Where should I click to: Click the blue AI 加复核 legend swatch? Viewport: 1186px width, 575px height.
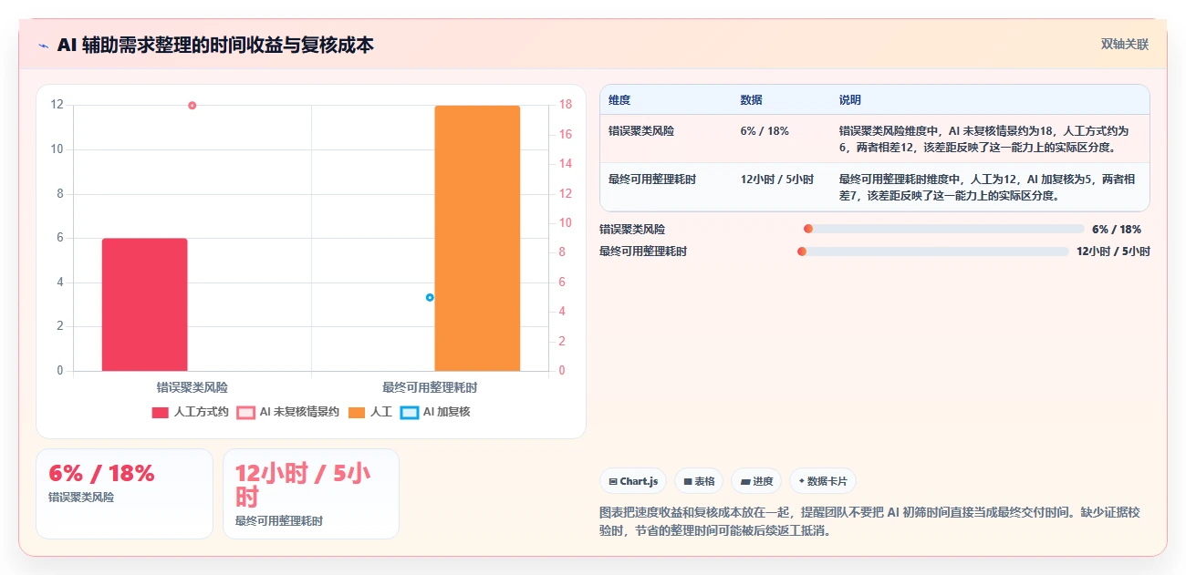tap(410, 412)
